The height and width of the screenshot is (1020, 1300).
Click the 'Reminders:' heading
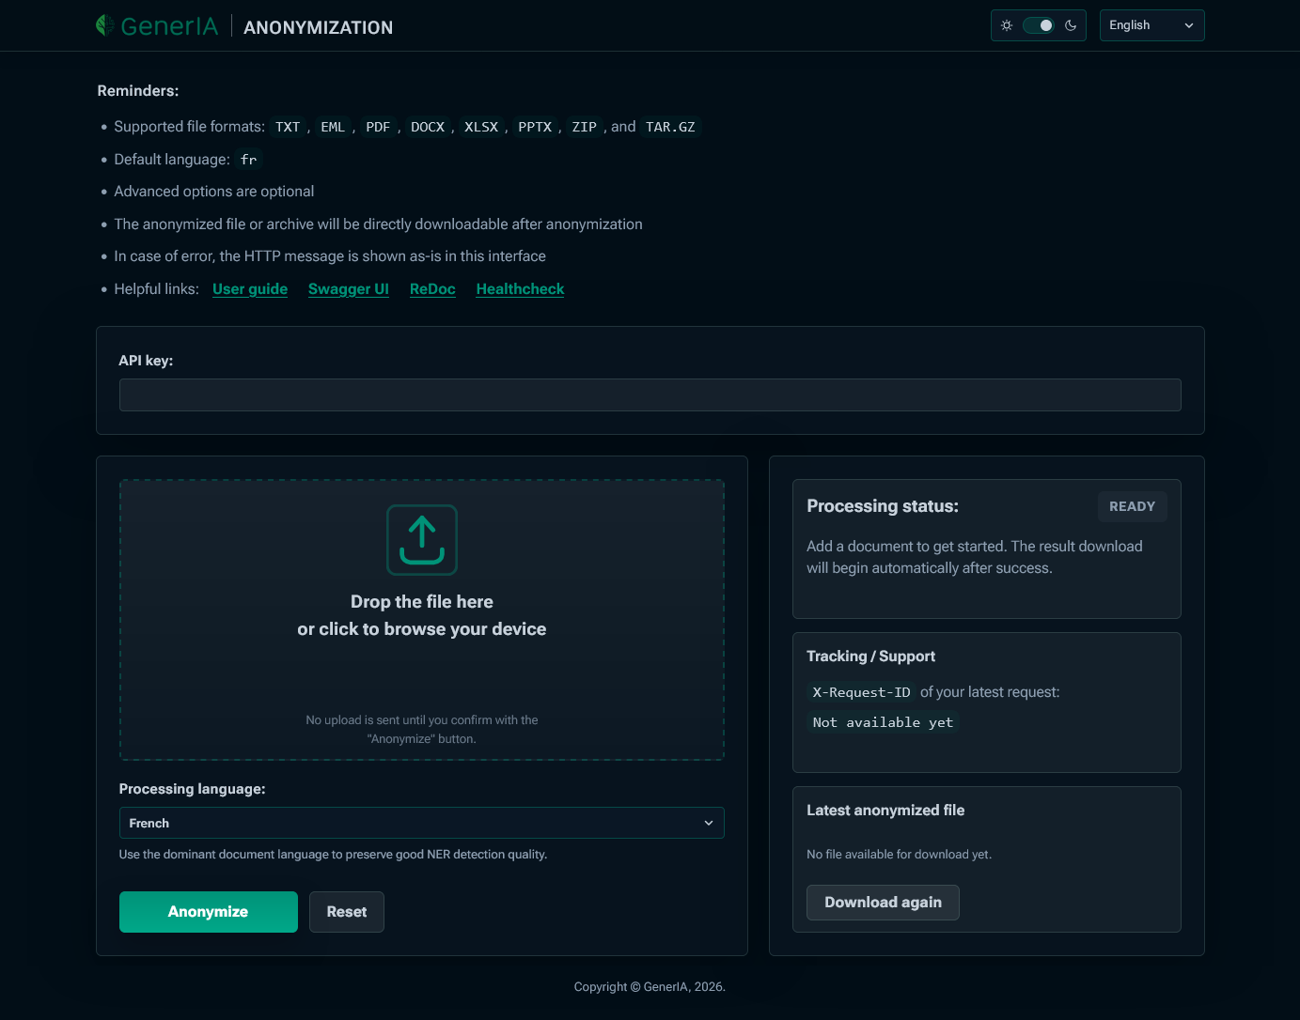138,91
